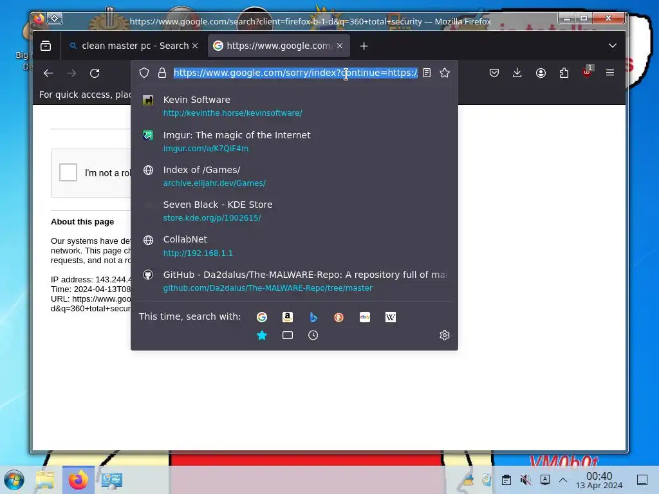The width and height of the screenshot is (659, 494).
Task: Open file manager from taskbar
Action: click(x=45, y=480)
